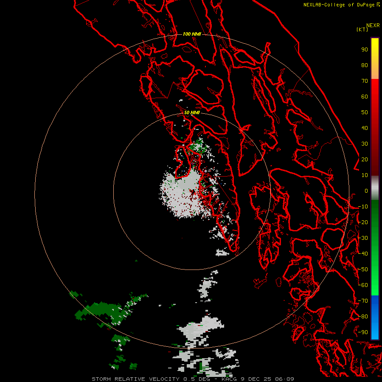The height and width of the screenshot is (382, 382).
Task: Click the [KT] units label
Action: (x=362, y=29)
